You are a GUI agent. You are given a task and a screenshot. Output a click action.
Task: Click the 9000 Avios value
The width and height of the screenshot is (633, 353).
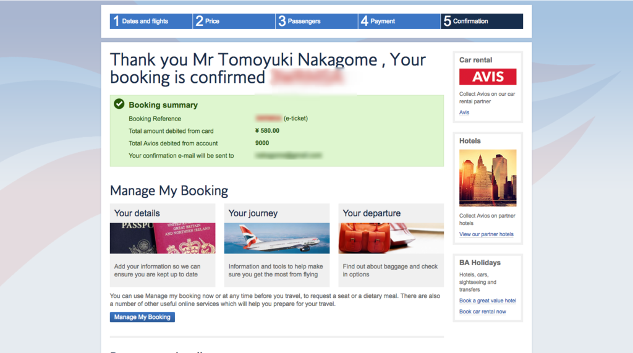[262, 143]
